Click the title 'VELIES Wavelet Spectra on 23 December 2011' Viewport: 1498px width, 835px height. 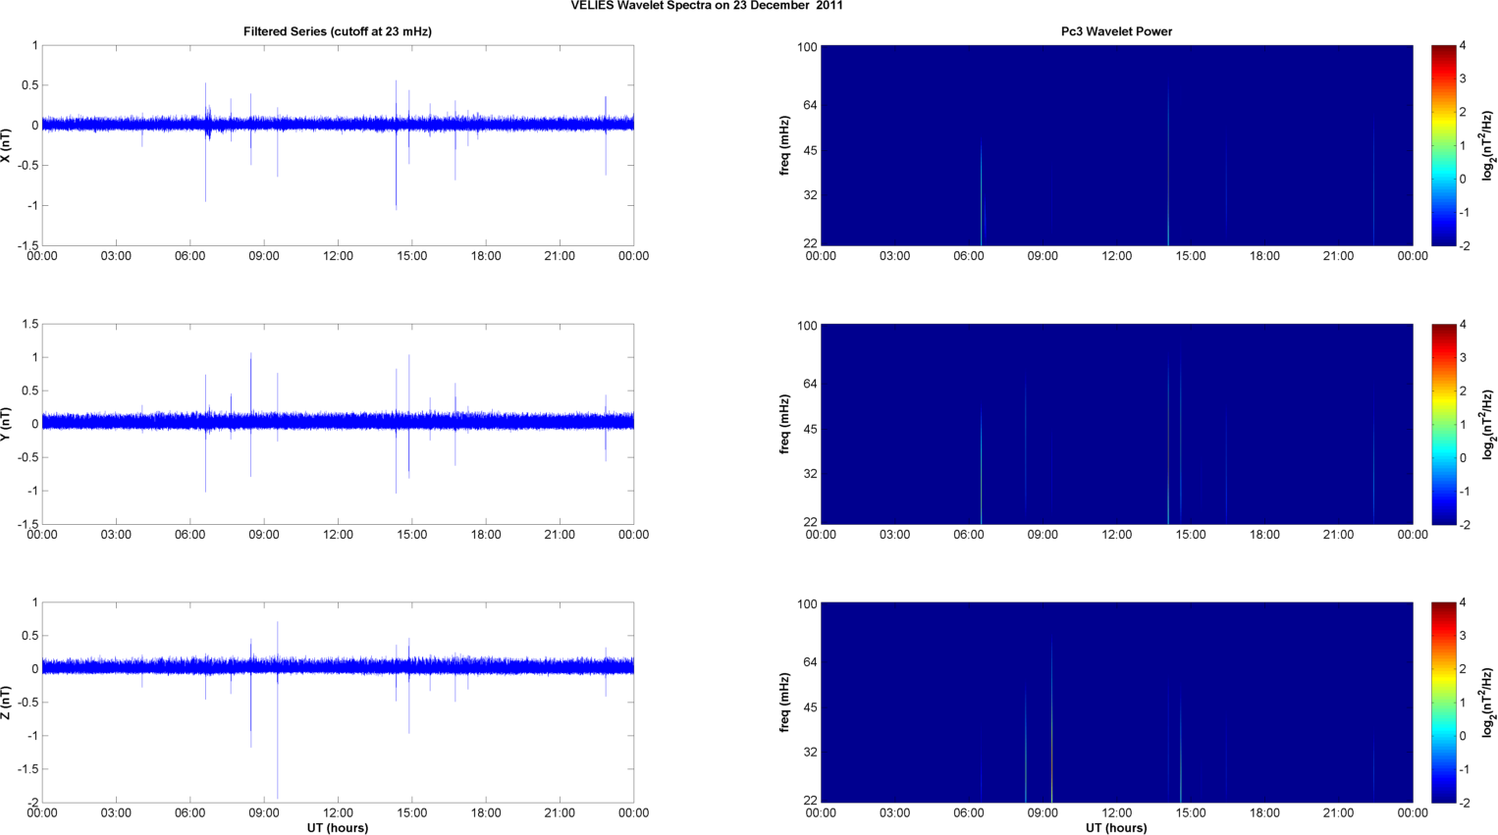pos(707,6)
